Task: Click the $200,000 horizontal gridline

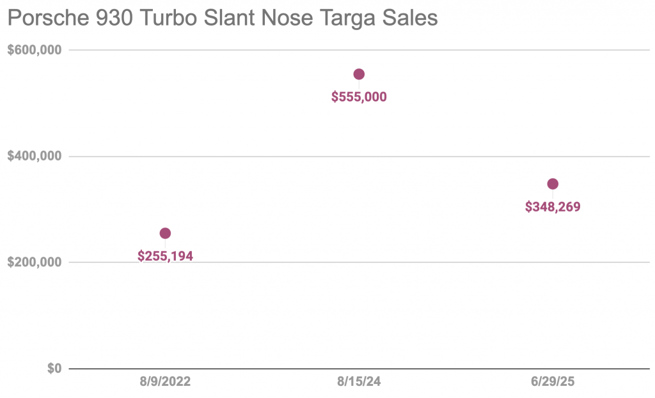Action: 384,263
